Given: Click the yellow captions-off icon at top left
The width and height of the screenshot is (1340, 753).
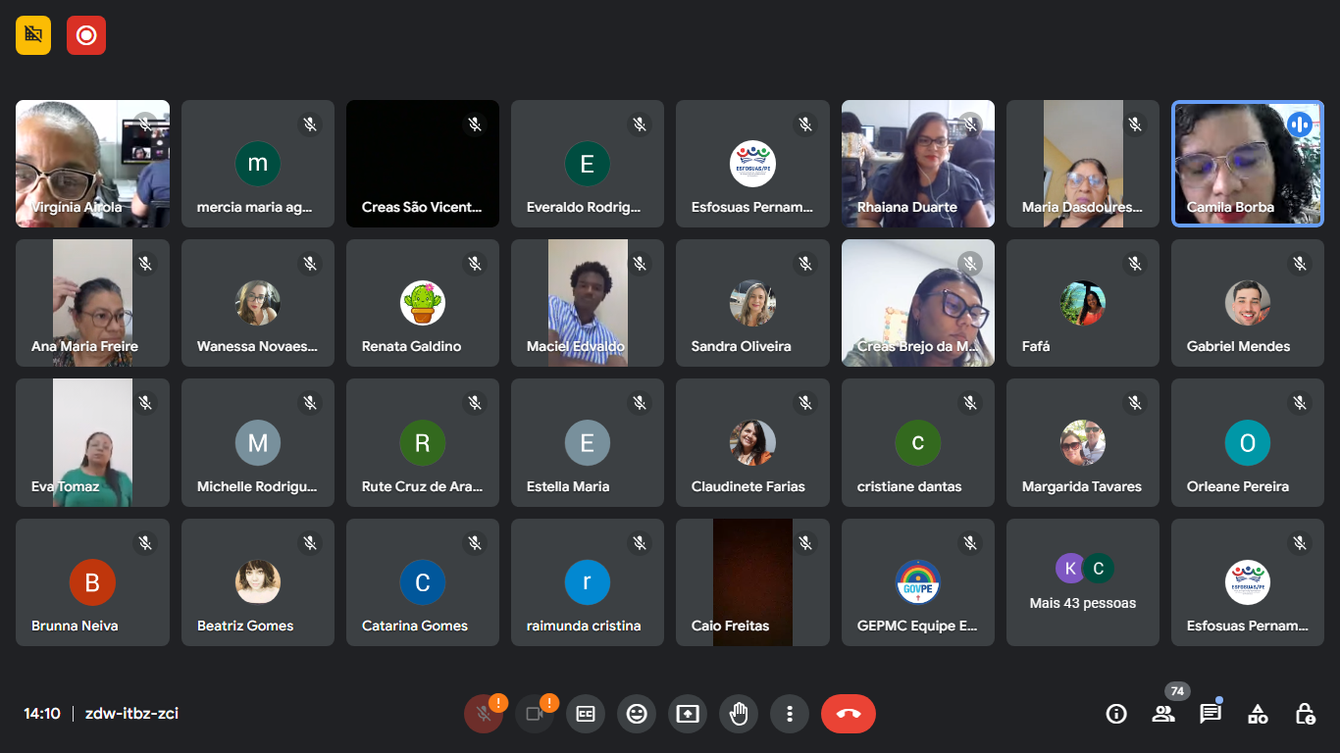Looking at the screenshot, I should [x=33, y=35].
